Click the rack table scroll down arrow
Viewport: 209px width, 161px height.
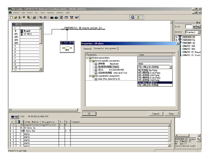click(x=40, y=69)
